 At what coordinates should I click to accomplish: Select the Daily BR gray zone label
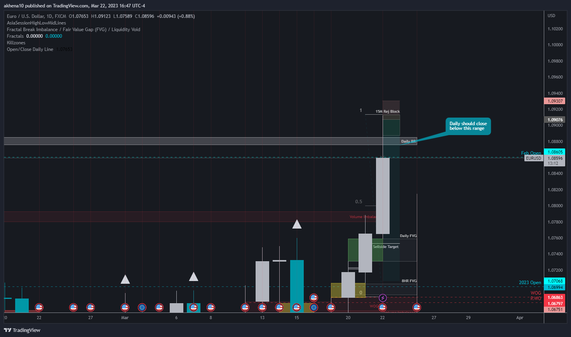[x=408, y=141]
